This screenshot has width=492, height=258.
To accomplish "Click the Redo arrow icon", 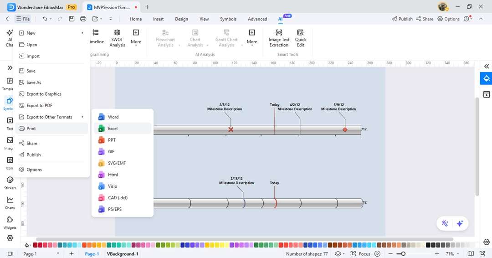I will pos(60,19).
